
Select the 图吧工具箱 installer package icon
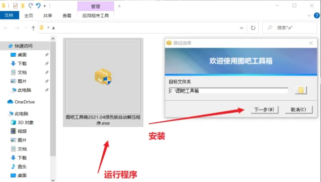click(103, 76)
